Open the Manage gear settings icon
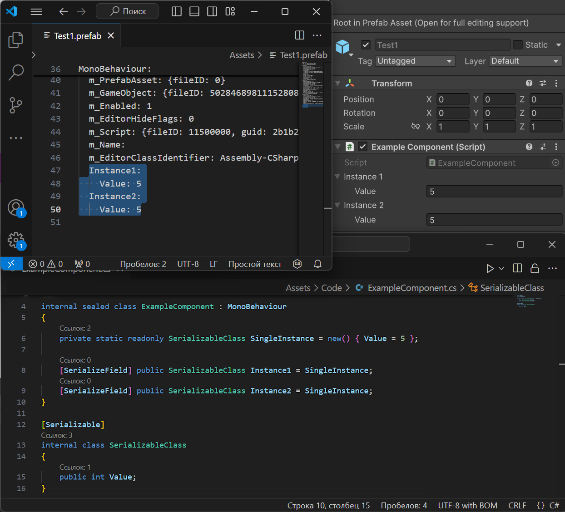Viewport: 565px width, 512px height. (16, 240)
